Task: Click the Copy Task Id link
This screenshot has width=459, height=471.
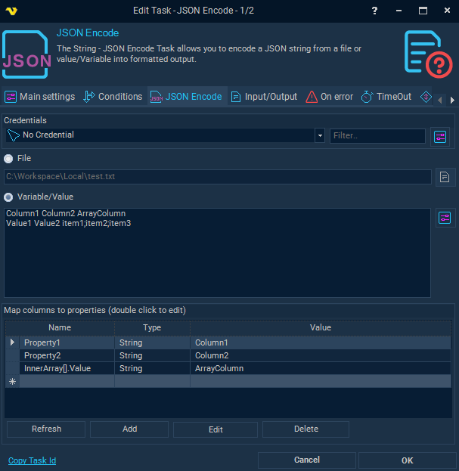Action: coord(33,460)
